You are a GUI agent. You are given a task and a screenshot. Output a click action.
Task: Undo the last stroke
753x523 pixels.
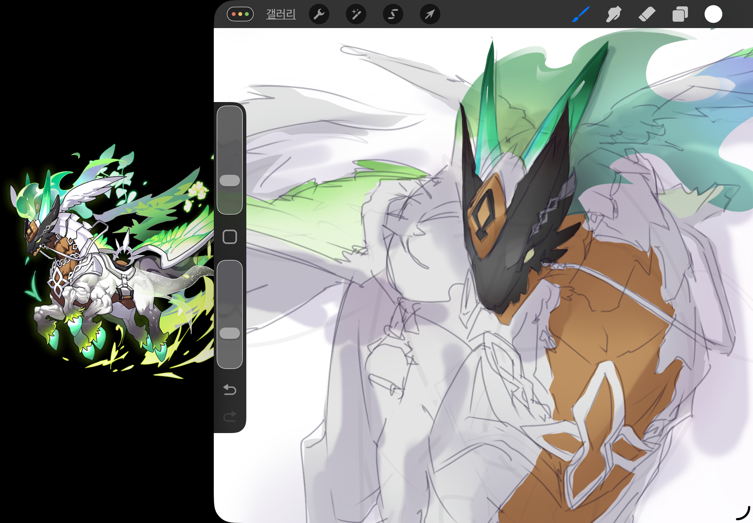(229, 390)
